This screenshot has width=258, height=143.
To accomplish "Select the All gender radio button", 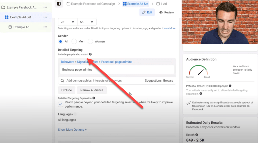I will [x=60, y=41].
